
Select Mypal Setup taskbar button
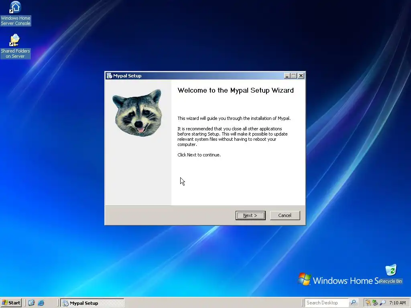(92, 303)
